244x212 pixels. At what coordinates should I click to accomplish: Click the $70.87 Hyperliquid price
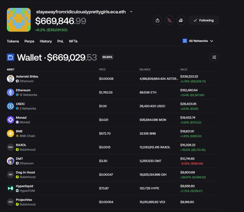point(104,188)
